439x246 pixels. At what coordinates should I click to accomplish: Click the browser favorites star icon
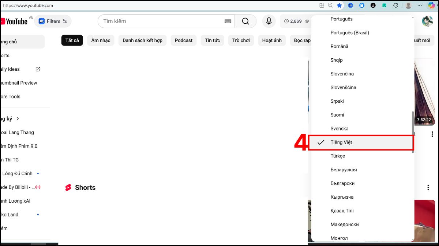click(x=339, y=5)
